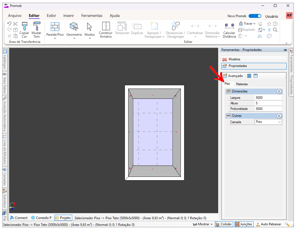296x230 pixels.
Task: Open the Inserir menu
Action: (x=68, y=16)
